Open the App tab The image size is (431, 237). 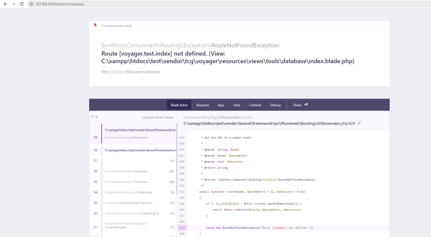pos(221,105)
